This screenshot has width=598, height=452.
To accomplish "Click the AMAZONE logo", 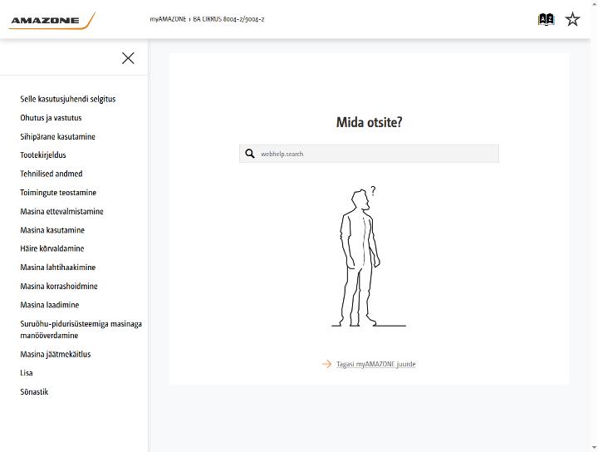I will click(x=51, y=21).
